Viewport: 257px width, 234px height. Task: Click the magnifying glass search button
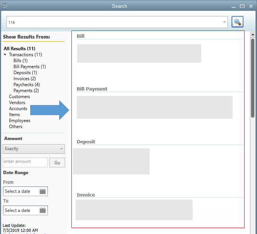point(237,22)
